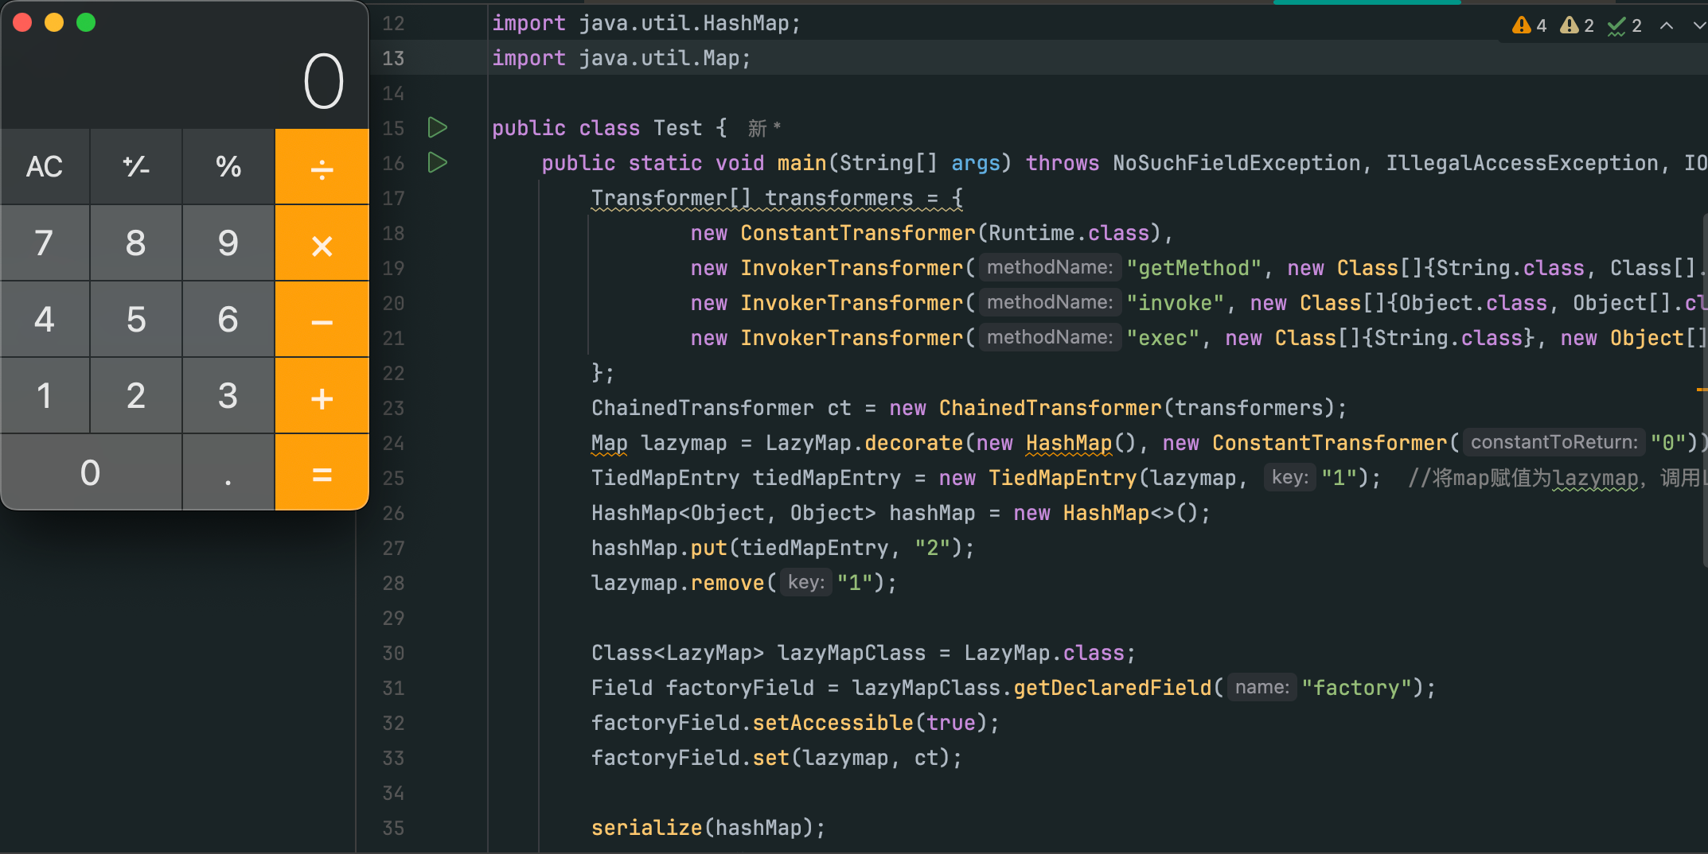Tap the 4 key on Calculator
The width and height of the screenshot is (1708, 854).
(45, 319)
